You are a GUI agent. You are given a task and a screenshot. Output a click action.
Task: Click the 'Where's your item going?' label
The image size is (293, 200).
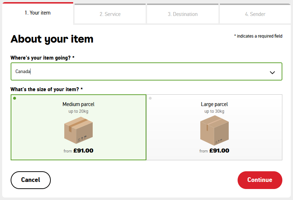[x=42, y=58]
